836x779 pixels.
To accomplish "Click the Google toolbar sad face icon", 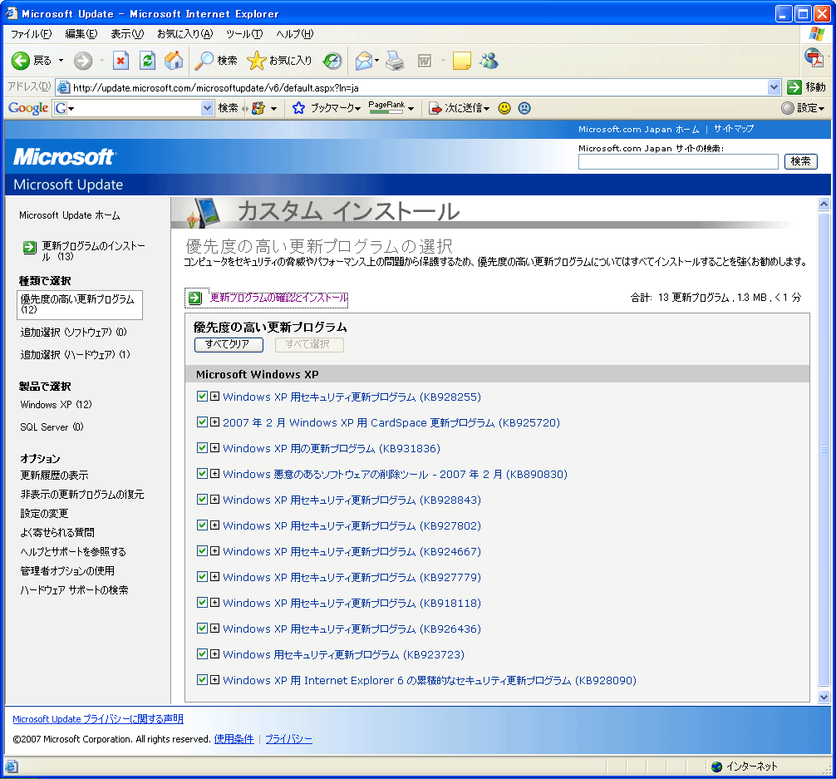I will coord(524,108).
